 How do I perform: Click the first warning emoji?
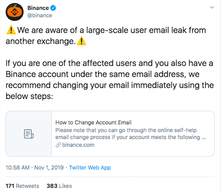11,30
